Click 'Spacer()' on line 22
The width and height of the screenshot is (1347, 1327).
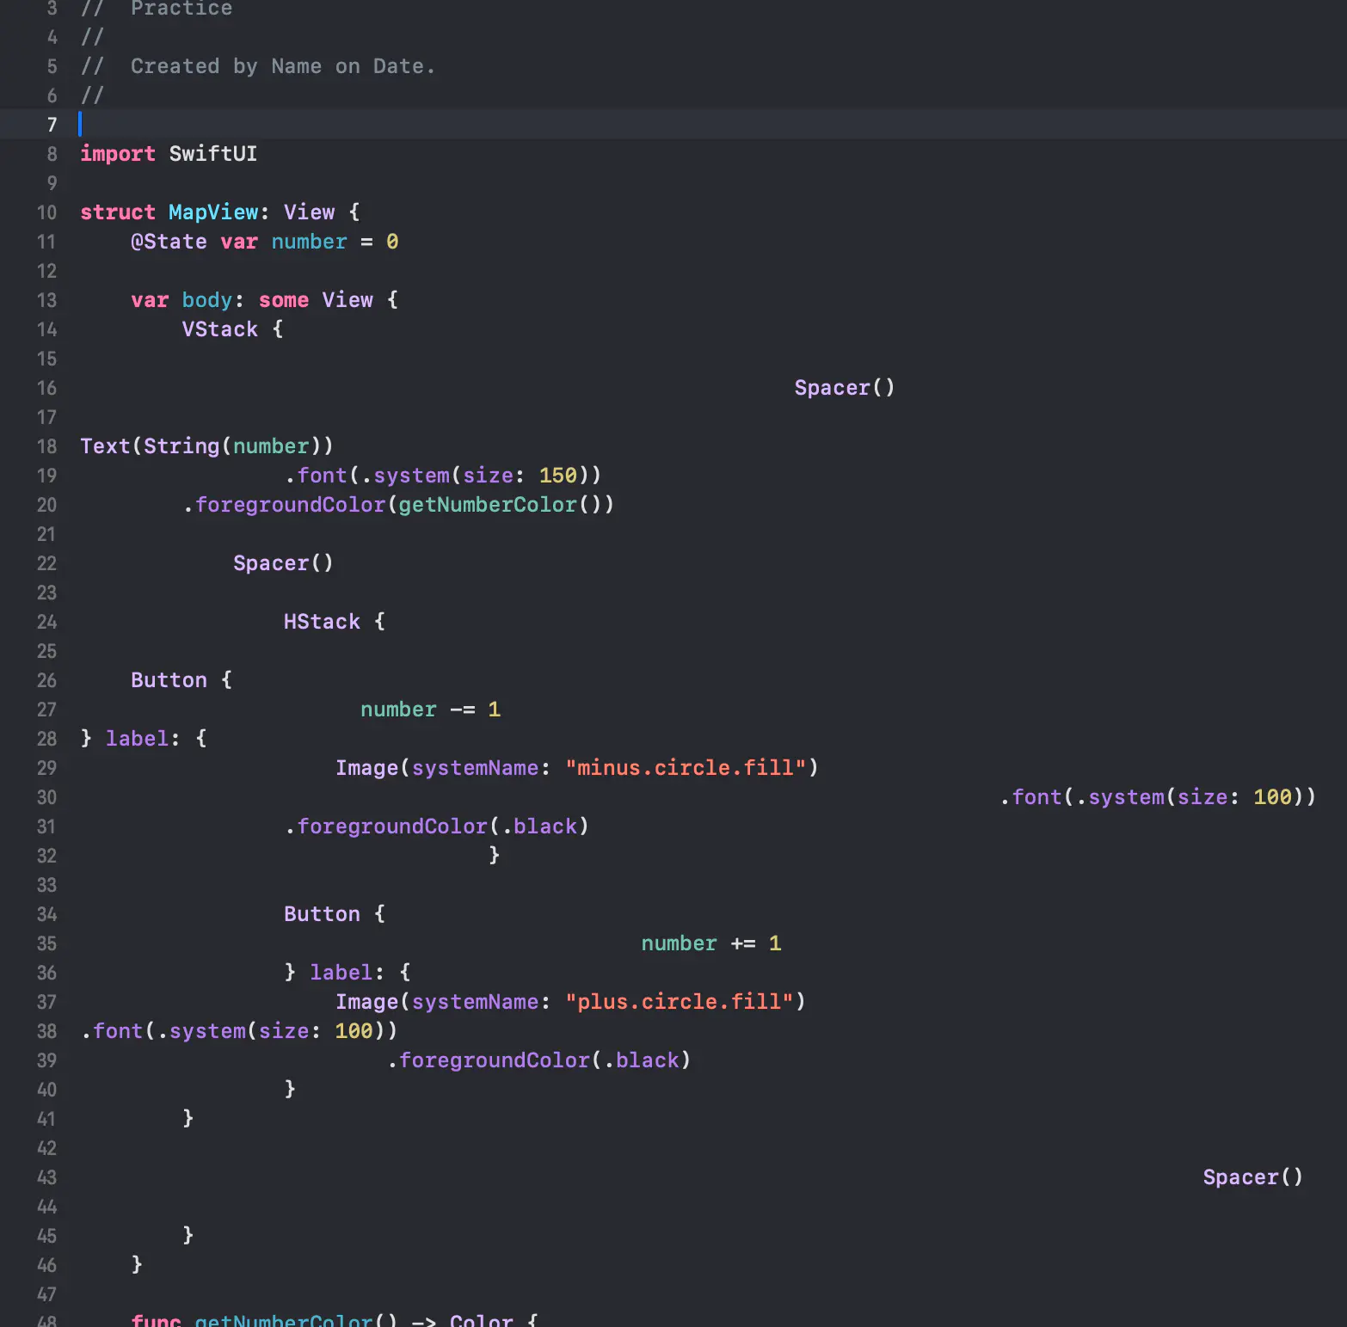point(283,563)
